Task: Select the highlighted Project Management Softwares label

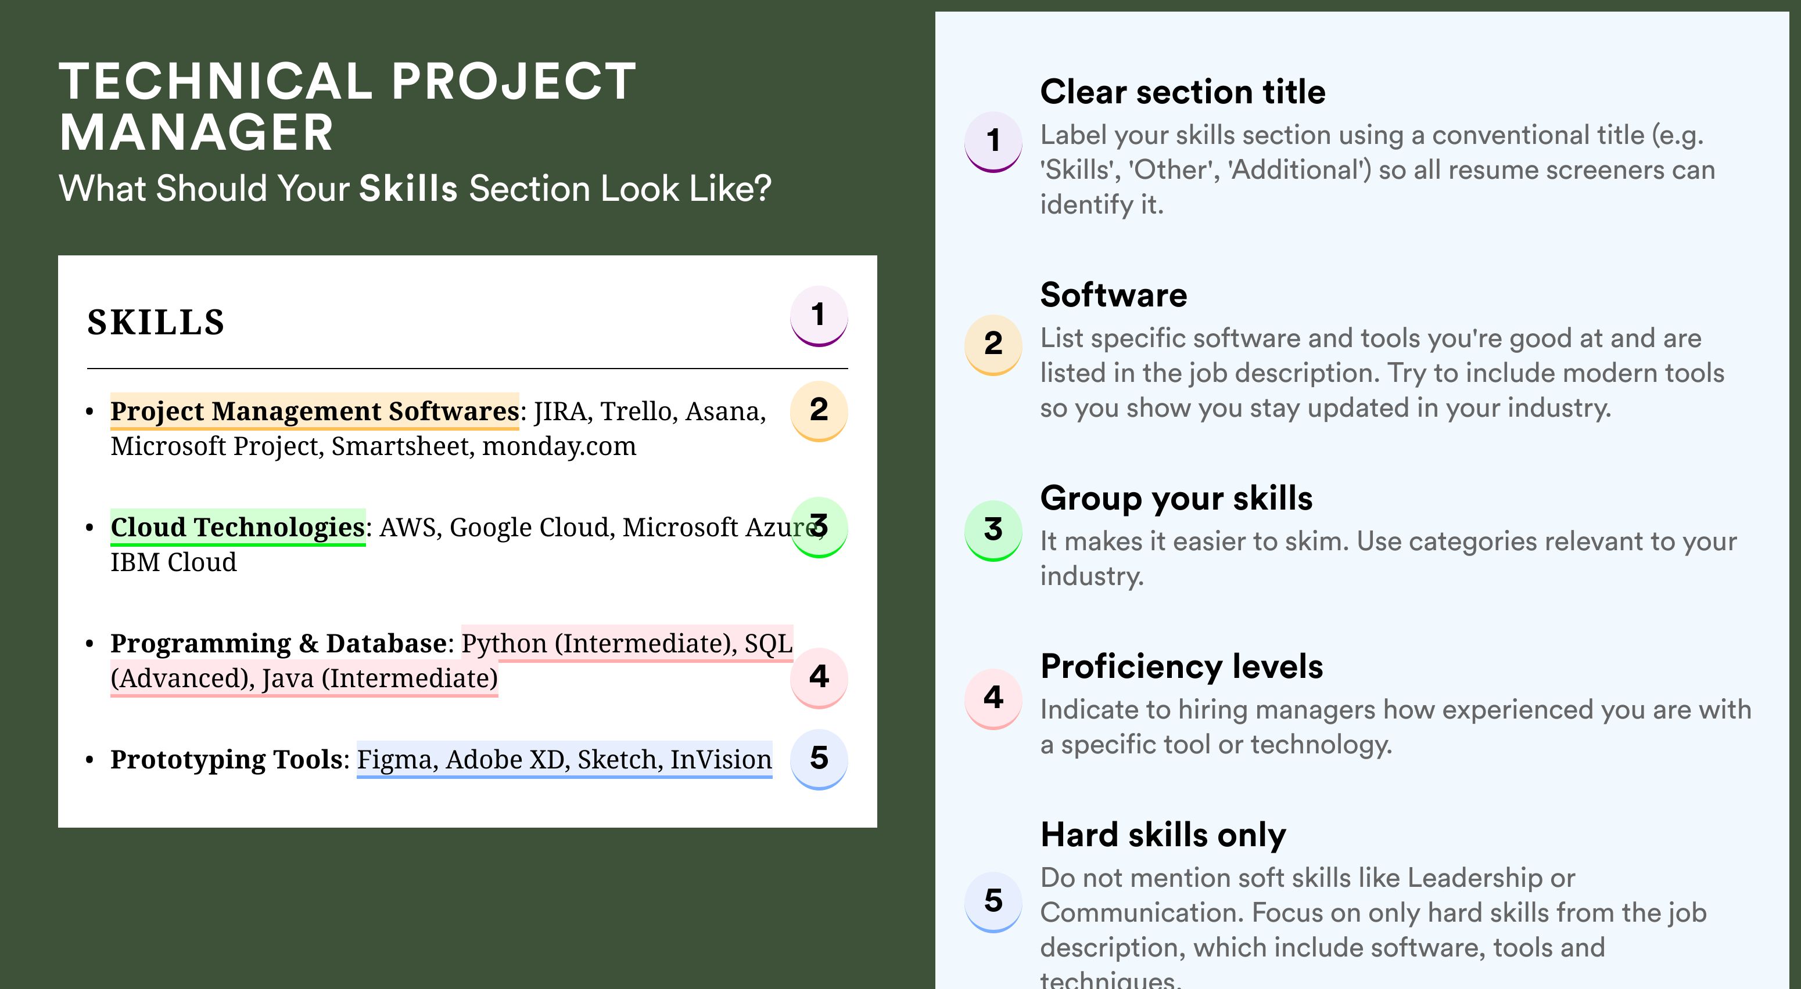Action: pos(315,412)
